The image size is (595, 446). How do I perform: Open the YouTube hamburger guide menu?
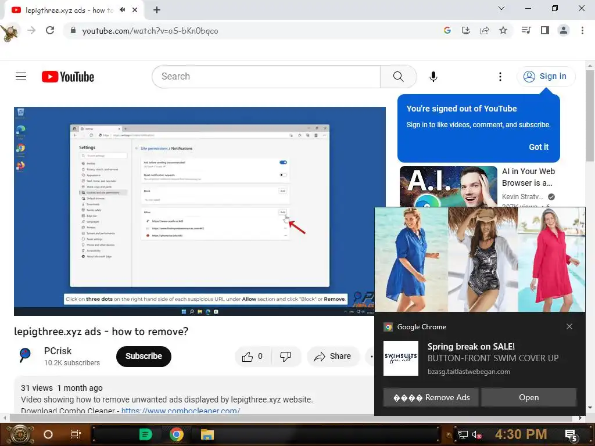tap(21, 77)
